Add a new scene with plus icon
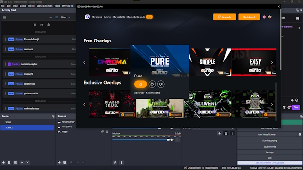The image size is (303, 170). [3, 162]
